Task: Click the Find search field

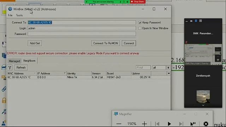Action: pyautogui.click(x=143, y=67)
